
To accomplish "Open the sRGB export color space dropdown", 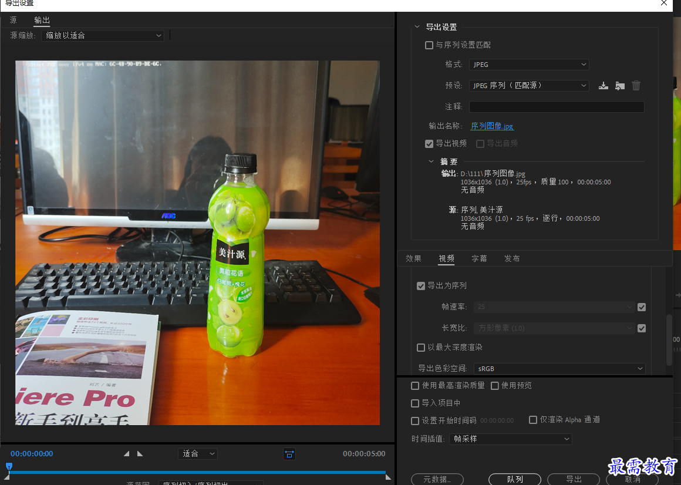I will click(559, 369).
